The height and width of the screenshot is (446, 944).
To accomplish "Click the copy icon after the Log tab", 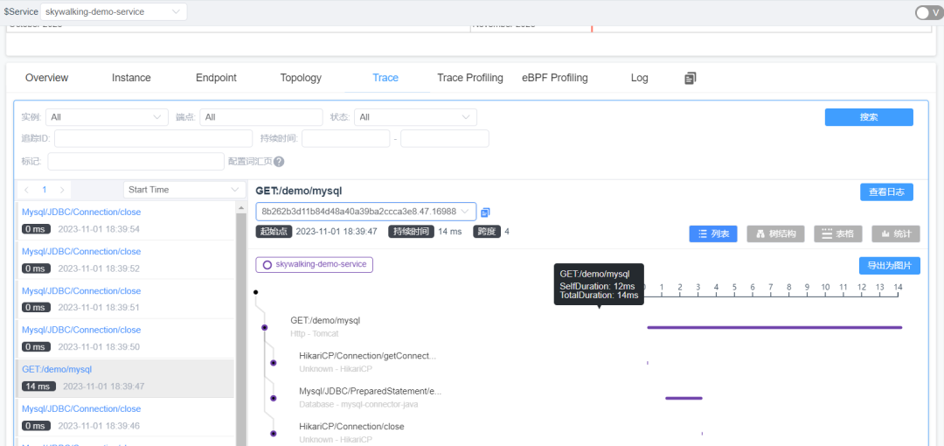I will 691,78.
